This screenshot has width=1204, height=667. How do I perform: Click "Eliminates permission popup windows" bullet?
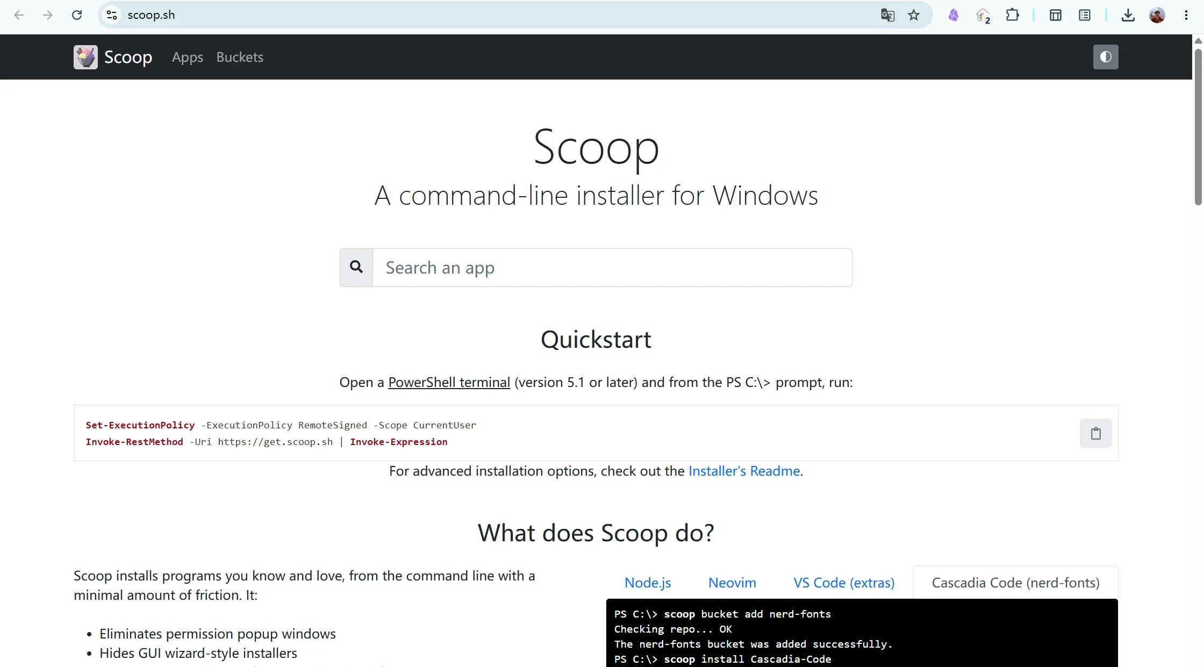(x=218, y=634)
